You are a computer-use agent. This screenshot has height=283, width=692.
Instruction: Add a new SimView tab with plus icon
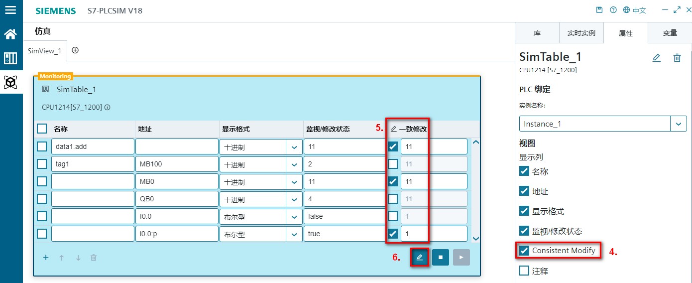pyautogui.click(x=75, y=50)
